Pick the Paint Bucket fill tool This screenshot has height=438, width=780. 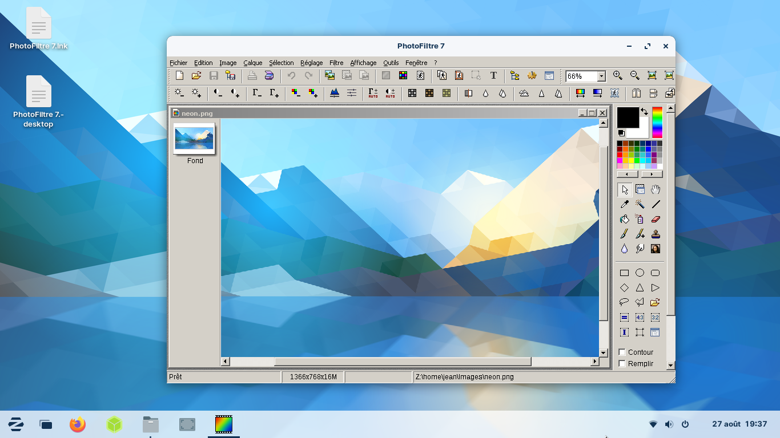point(625,219)
